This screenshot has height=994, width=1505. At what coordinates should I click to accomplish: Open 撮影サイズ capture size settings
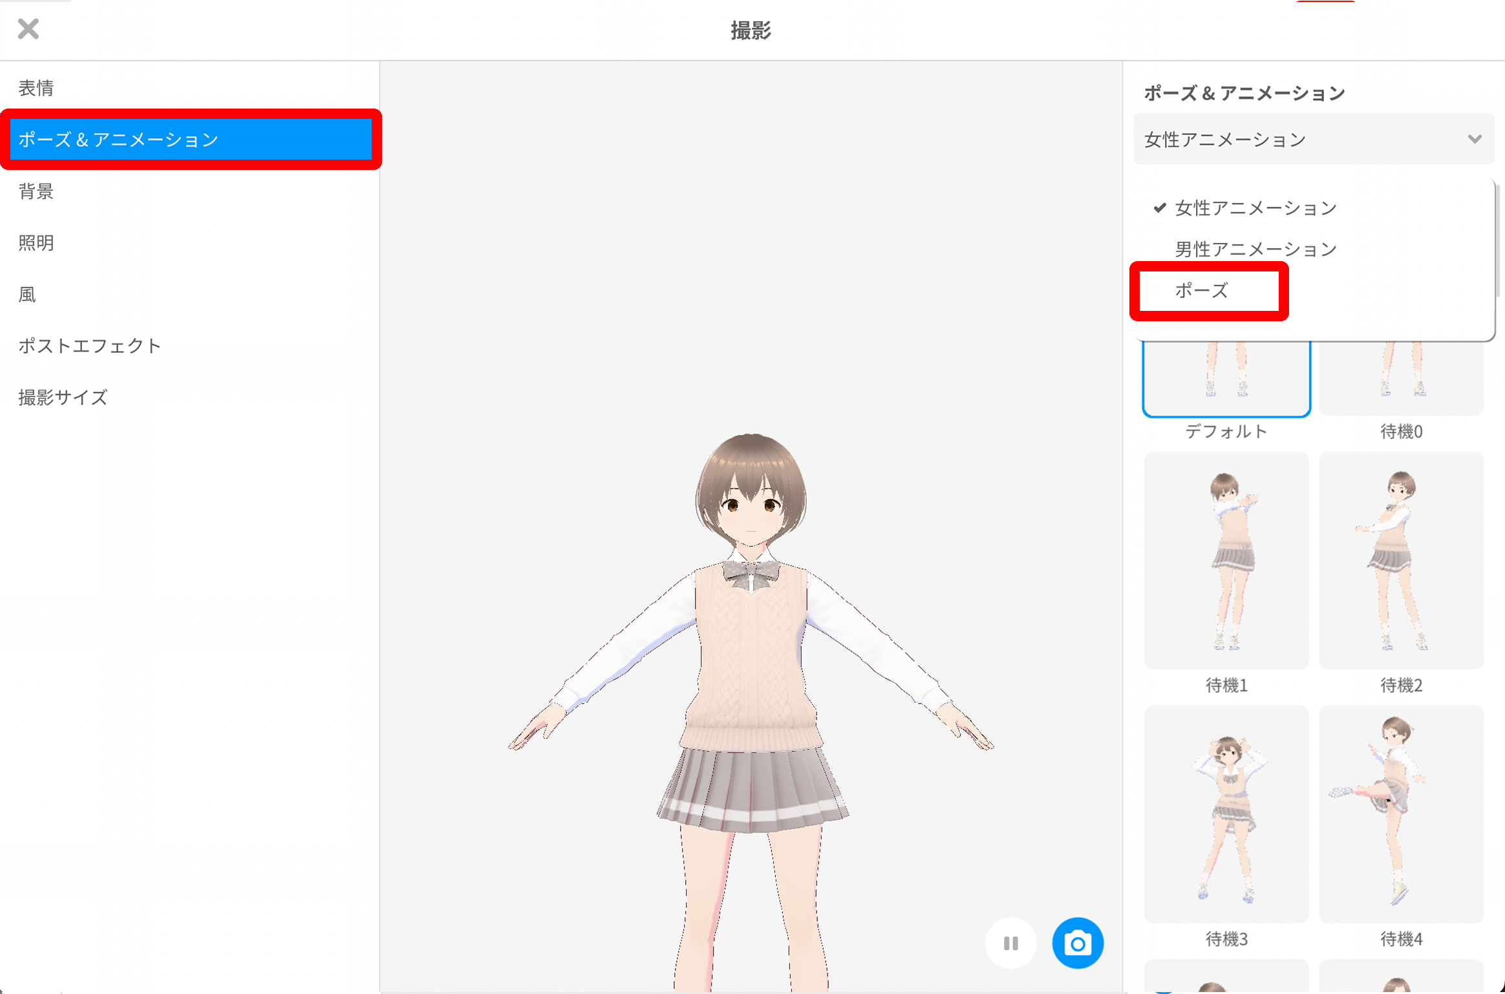[x=63, y=397]
